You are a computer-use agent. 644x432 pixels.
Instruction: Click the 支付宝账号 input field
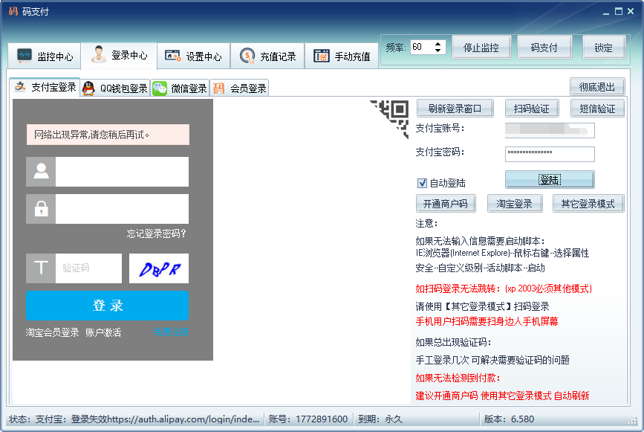pyautogui.click(x=550, y=130)
